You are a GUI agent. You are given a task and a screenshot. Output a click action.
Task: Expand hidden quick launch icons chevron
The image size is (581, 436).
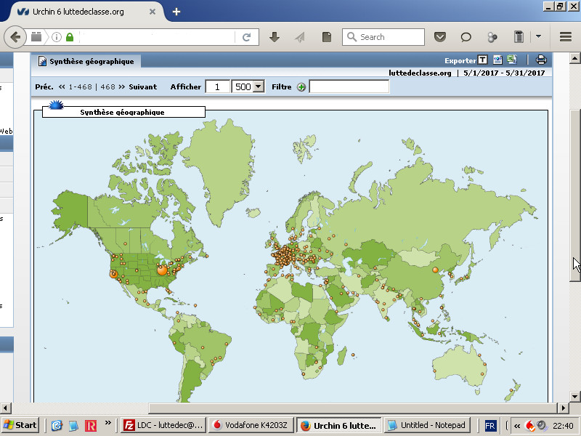(x=108, y=423)
